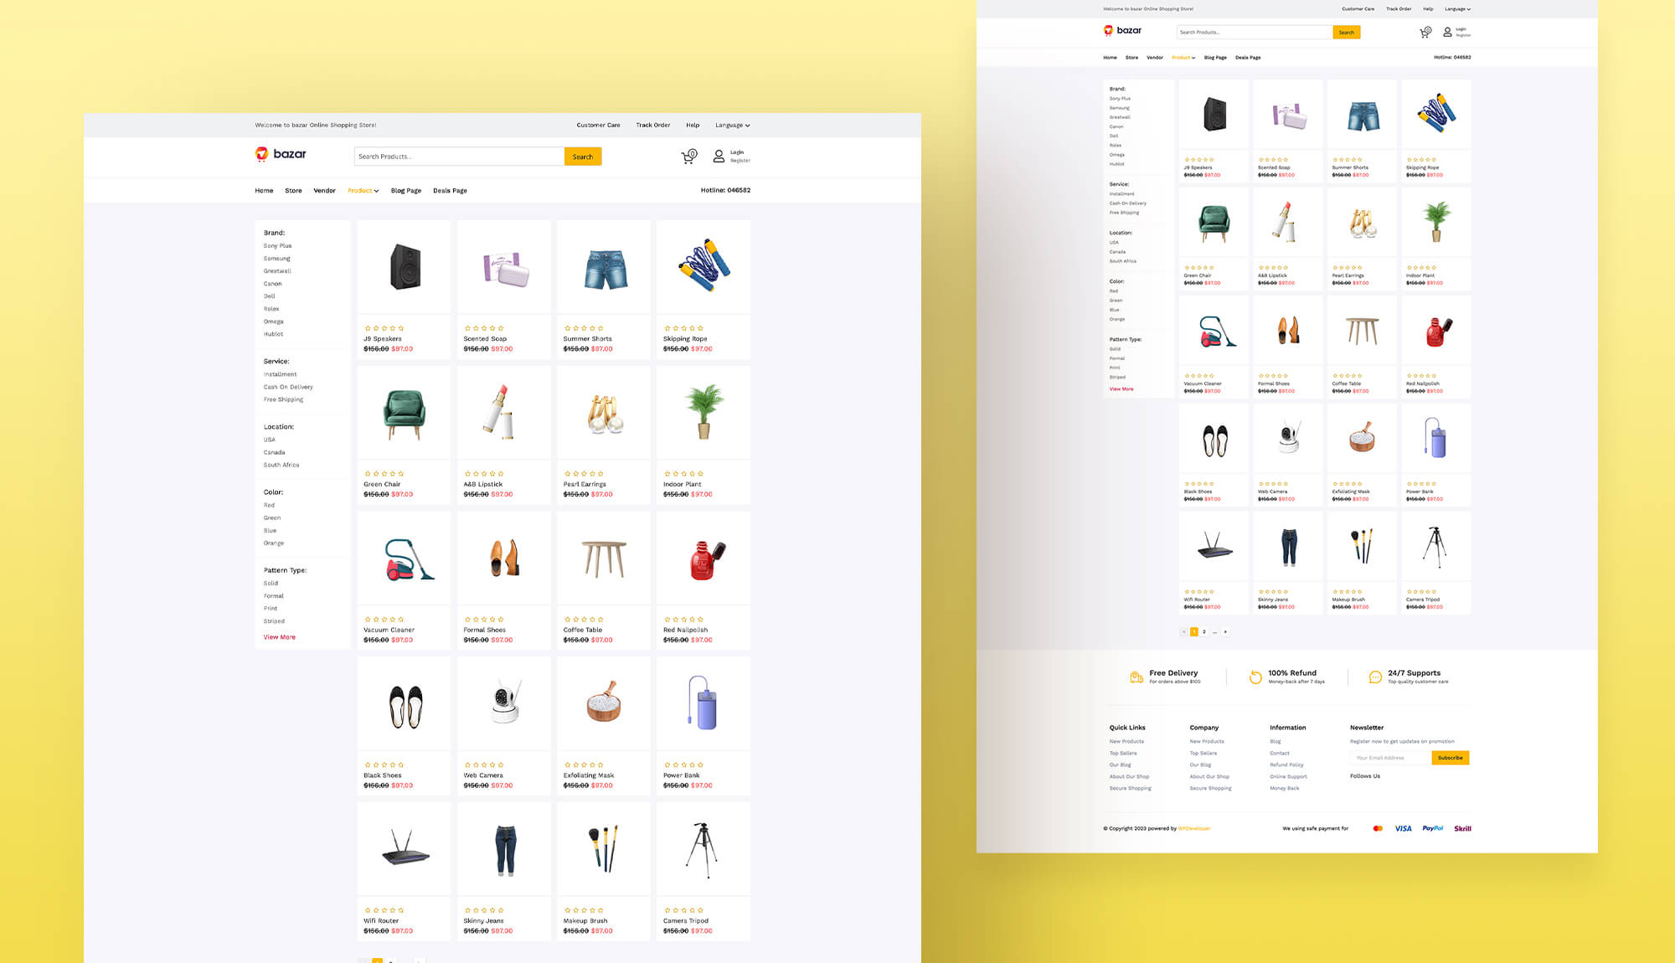Click the yellow Search button

(583, 156)
